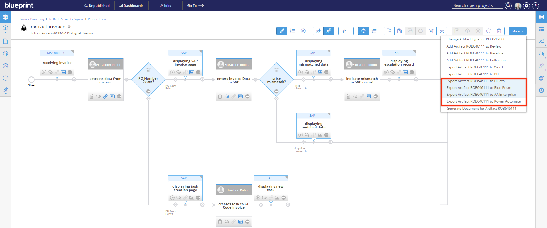This screenshot has height=228, width=547.
Task: Open the Accounts Payable breadcrumb link
Action: [x=72, y=19]
